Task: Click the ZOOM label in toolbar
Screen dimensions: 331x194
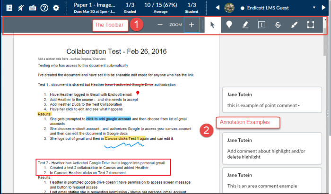Action: (175, 25)
